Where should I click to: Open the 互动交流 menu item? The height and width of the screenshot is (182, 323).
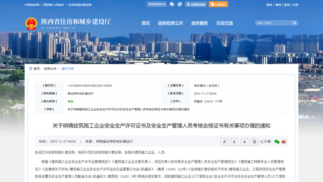pyautogui.click(x=224, y=23)
